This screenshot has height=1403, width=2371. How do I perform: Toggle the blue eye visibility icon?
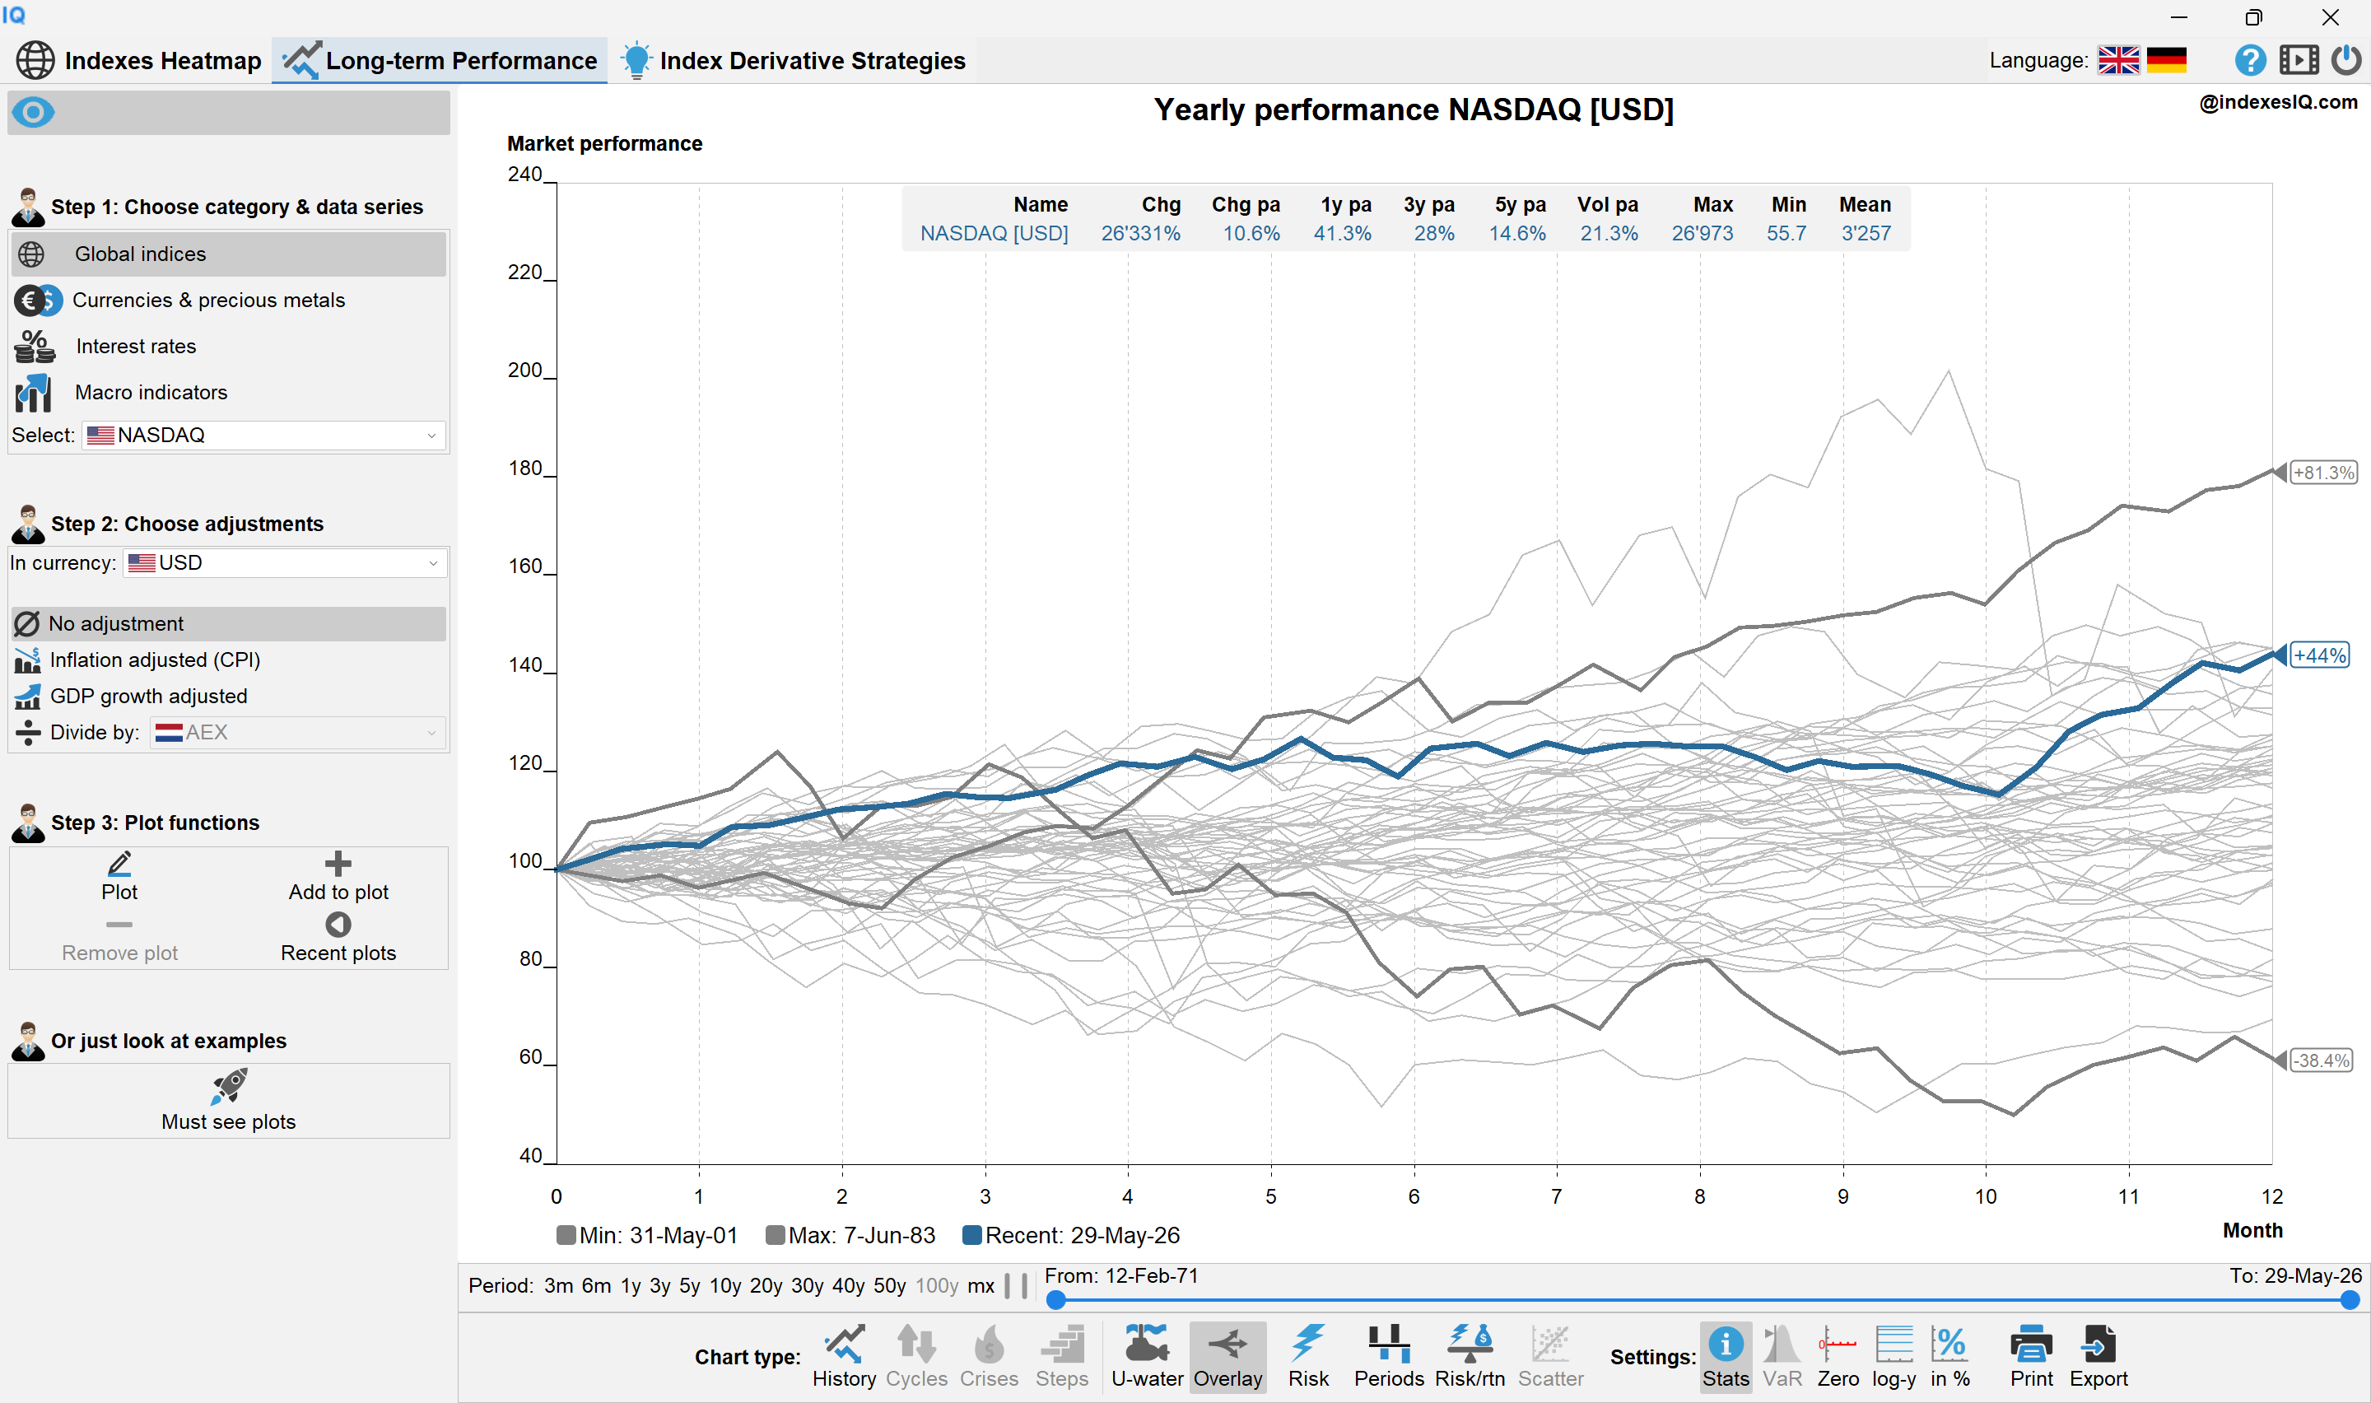(33, 113)
